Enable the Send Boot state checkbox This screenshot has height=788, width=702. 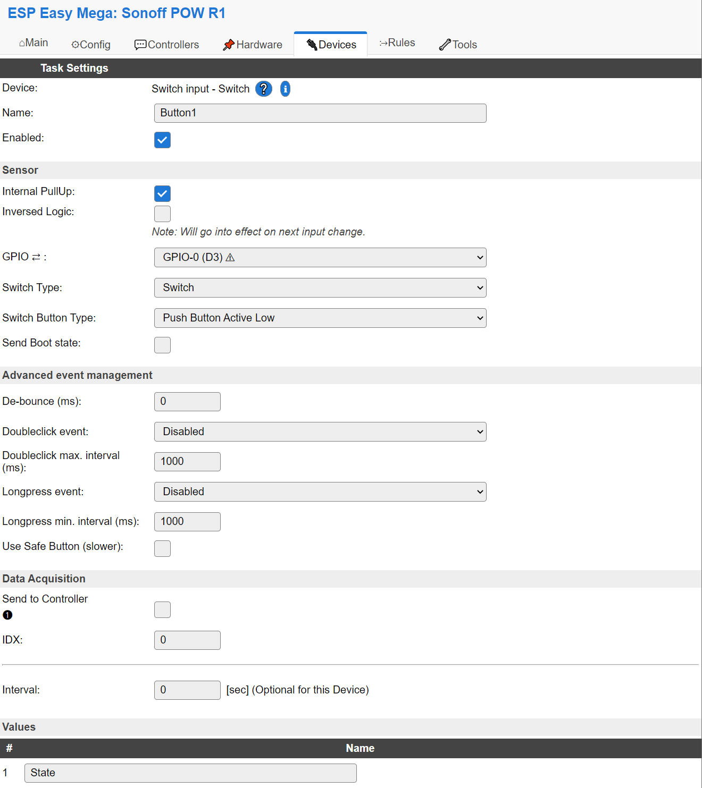click(x=162, y=345)
